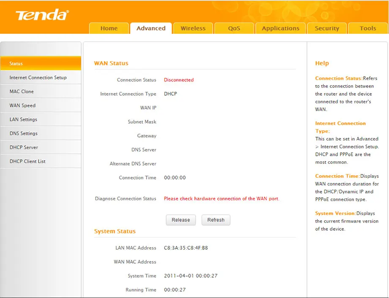
Task: Click the Internet Connection Type label
Action: click(128, 94)
